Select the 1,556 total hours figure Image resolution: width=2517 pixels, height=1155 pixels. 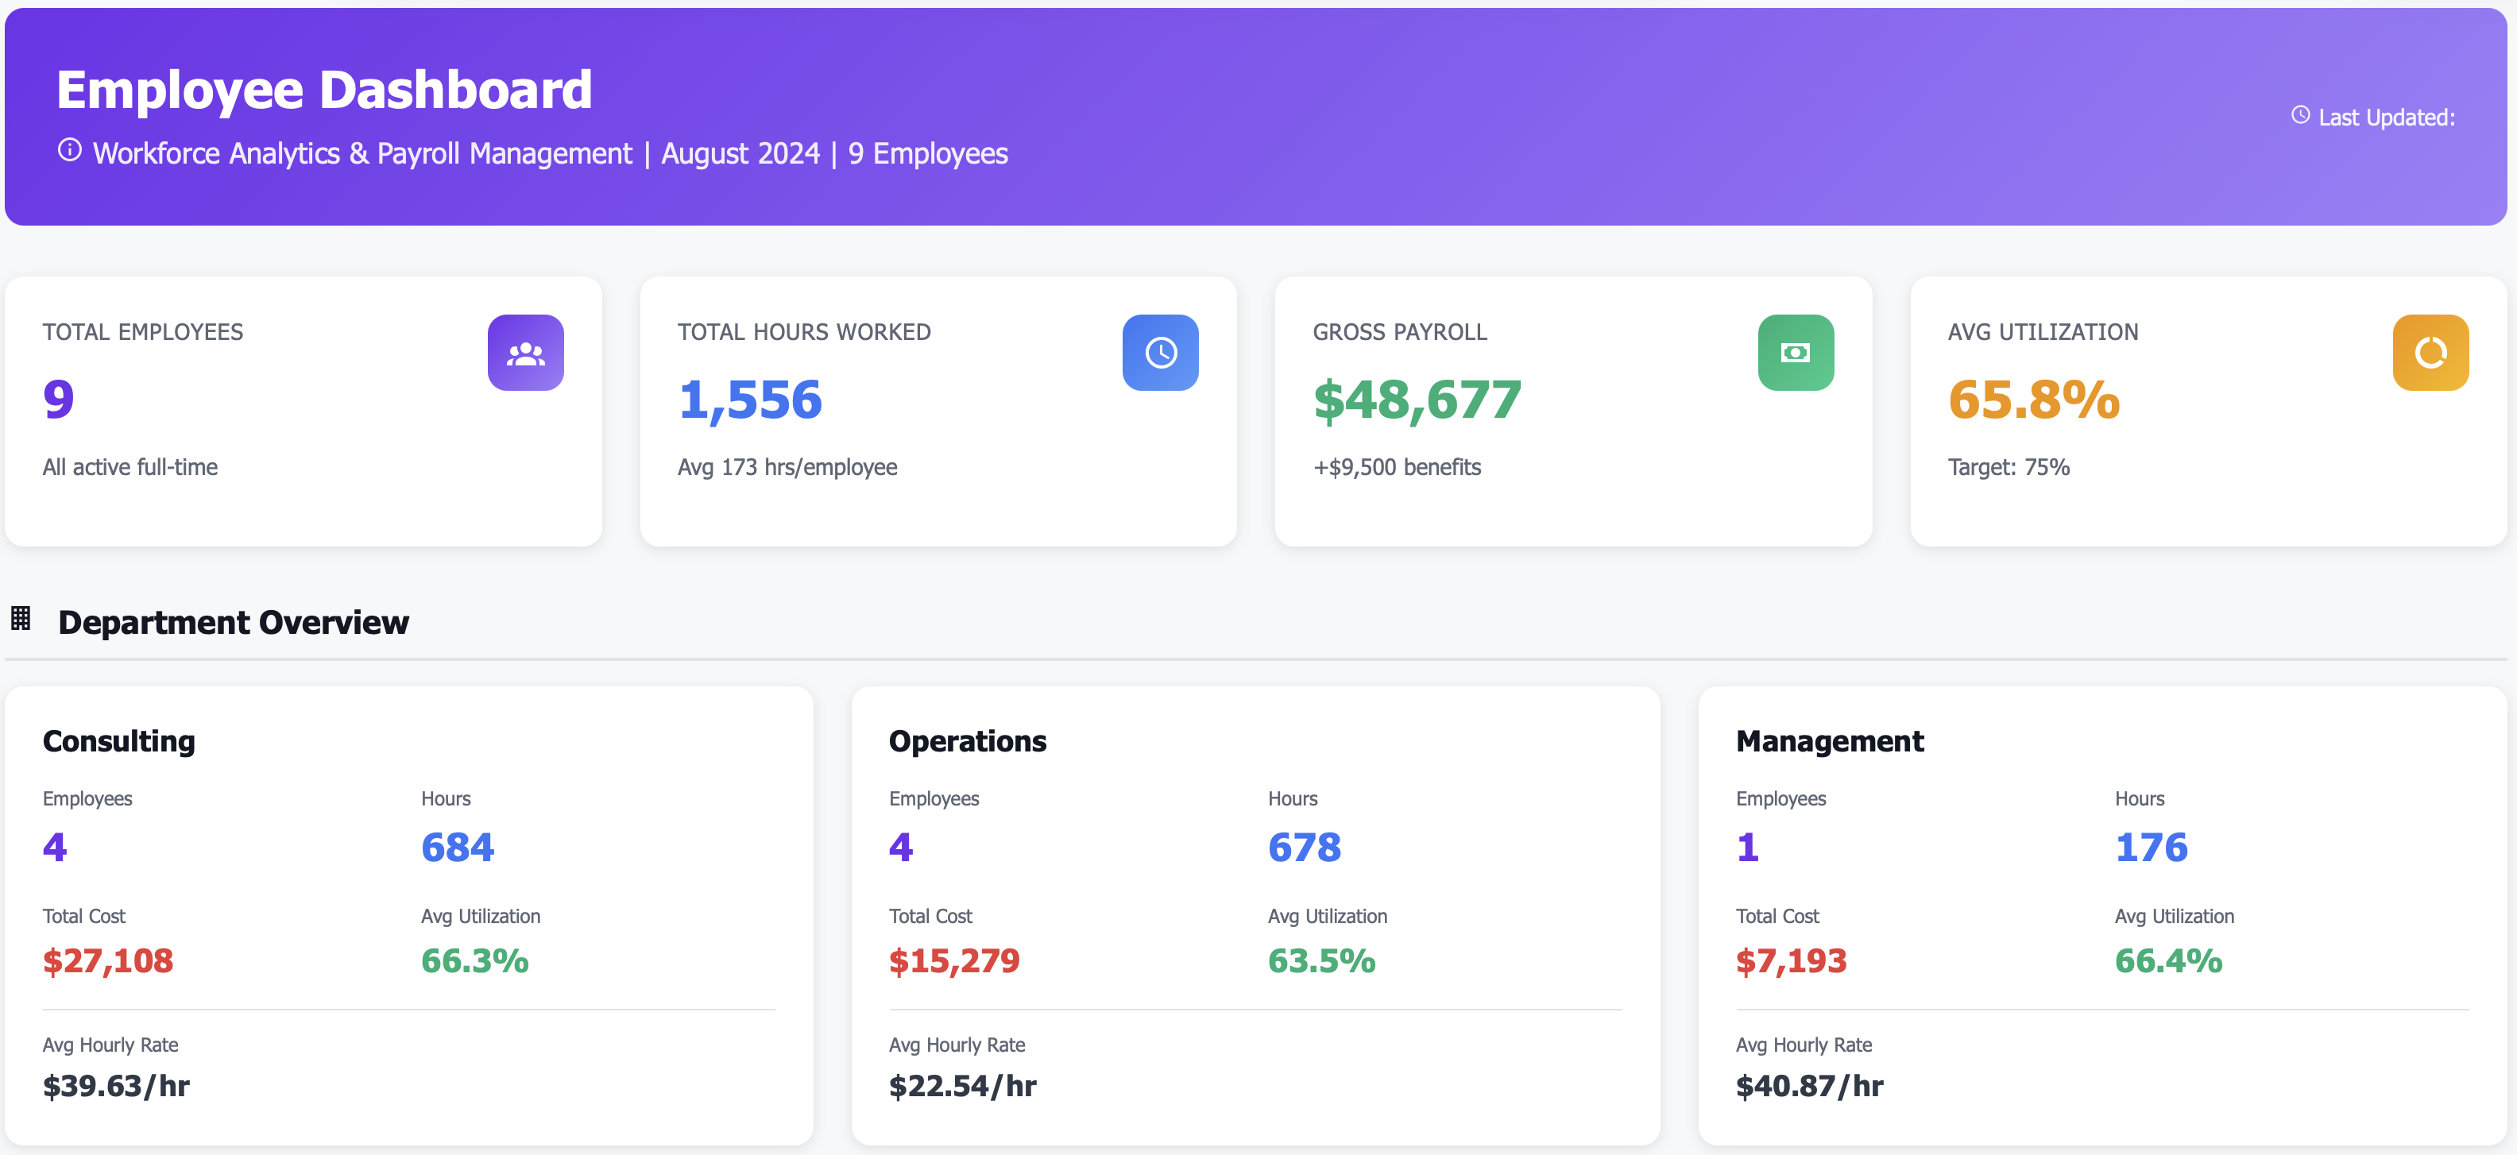pos(750,399)
